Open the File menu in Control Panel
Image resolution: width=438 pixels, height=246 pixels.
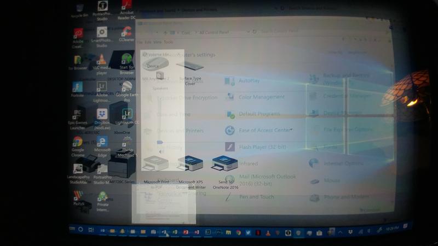click(140, 42)
